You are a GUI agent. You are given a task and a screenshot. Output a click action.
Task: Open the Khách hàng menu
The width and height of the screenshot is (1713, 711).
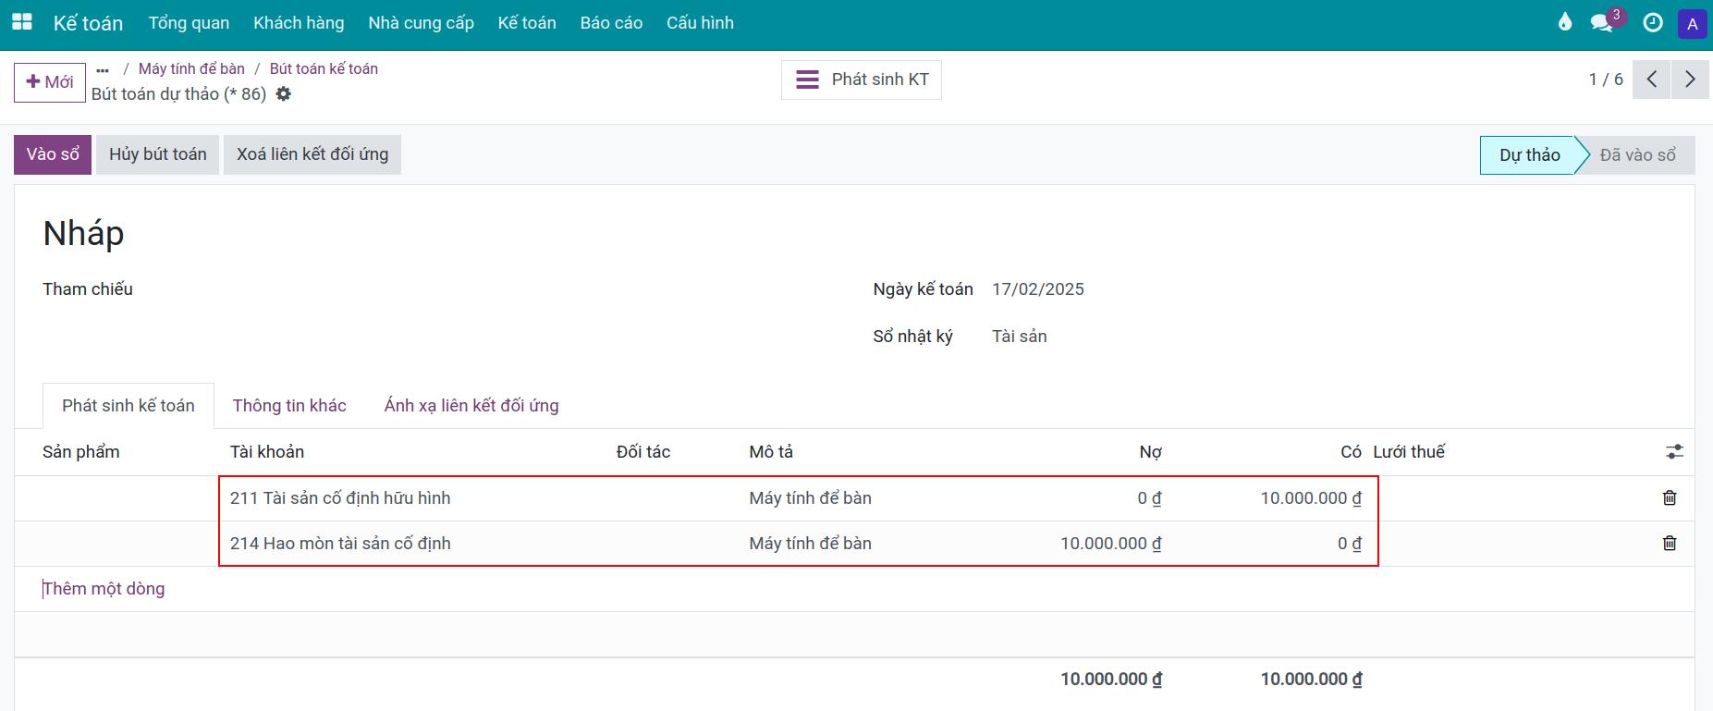[299, 23]
